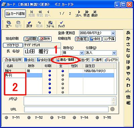Click the round button beside URL
134x128 pixels.
tap(112, 109)
